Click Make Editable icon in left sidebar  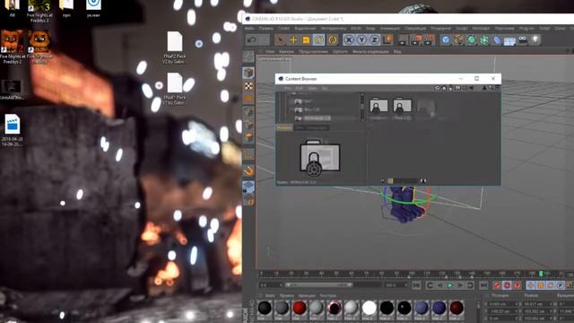pyautogui.click(x=248, y=57)
